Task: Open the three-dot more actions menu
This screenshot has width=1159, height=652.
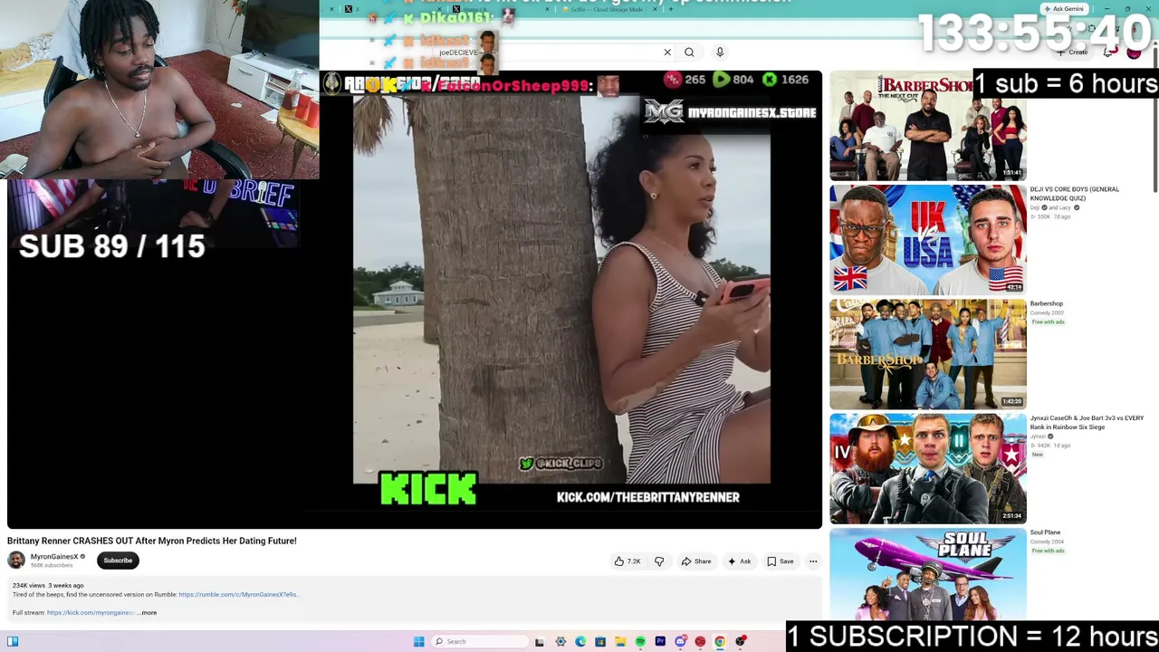Action: point(813,561)
